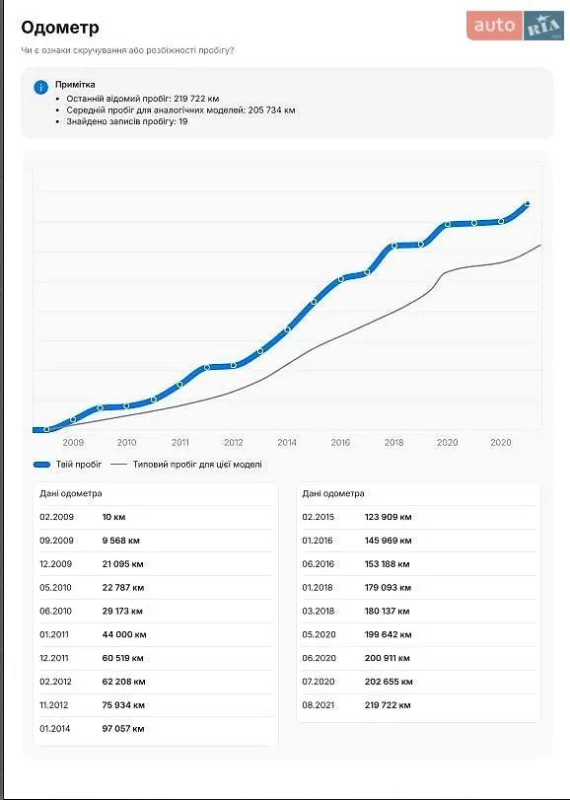Click the 05.2020 199 642 км row
This screenshot has width=570, height=800.
click(x=418, y=635)
